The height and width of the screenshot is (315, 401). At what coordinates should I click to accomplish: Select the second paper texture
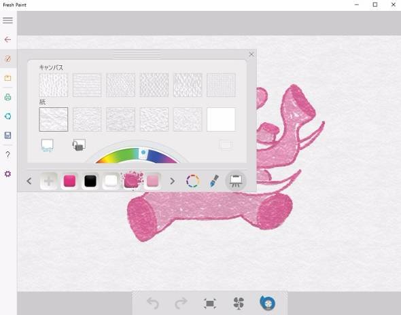[x=87, y=119]
